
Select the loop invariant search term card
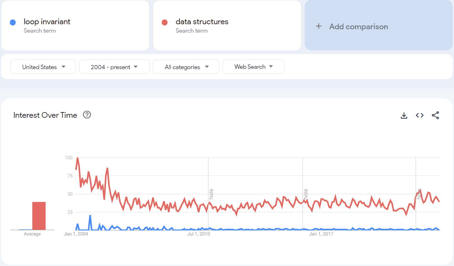point(75,25)
